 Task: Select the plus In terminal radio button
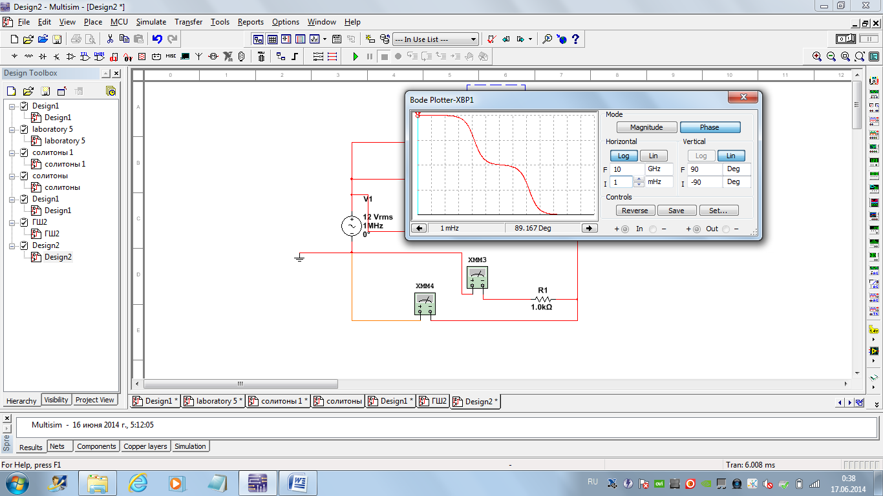point(625,229)
